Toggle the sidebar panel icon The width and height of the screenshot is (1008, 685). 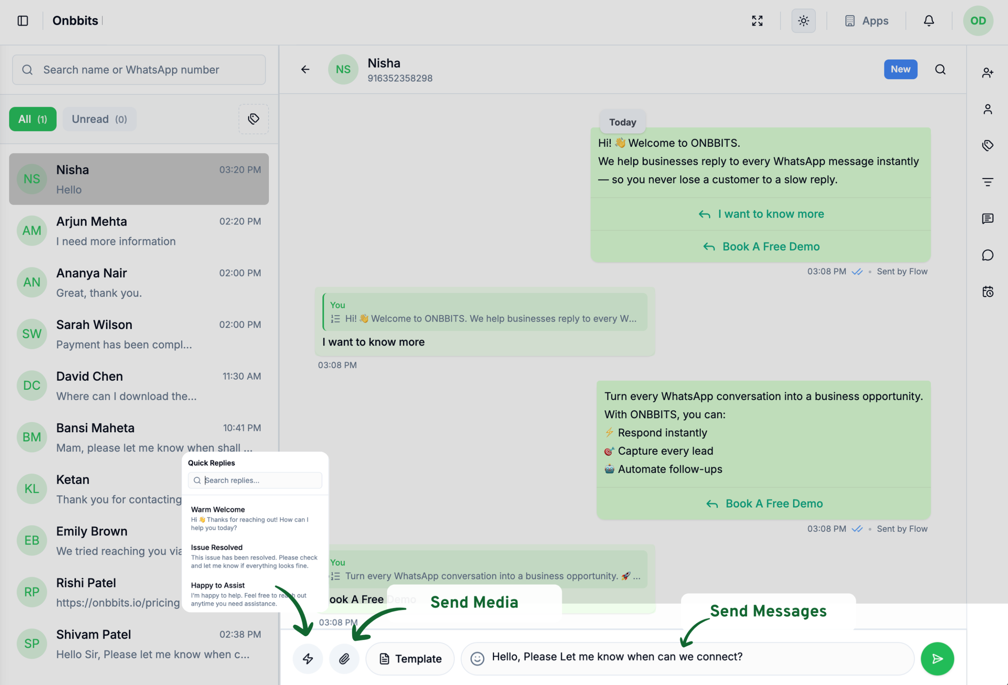click(22, 21)
